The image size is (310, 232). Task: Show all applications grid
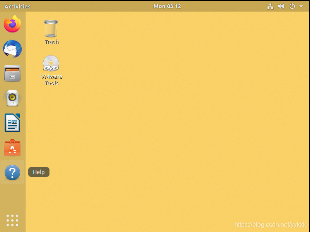click(12, 220)
